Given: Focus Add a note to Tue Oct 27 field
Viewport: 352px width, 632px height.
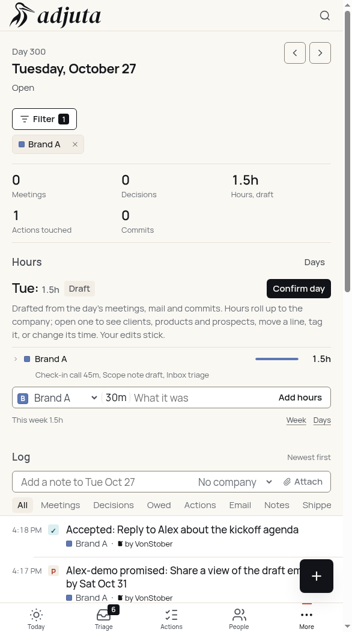Looking at the screenshot, I should 105,482.
